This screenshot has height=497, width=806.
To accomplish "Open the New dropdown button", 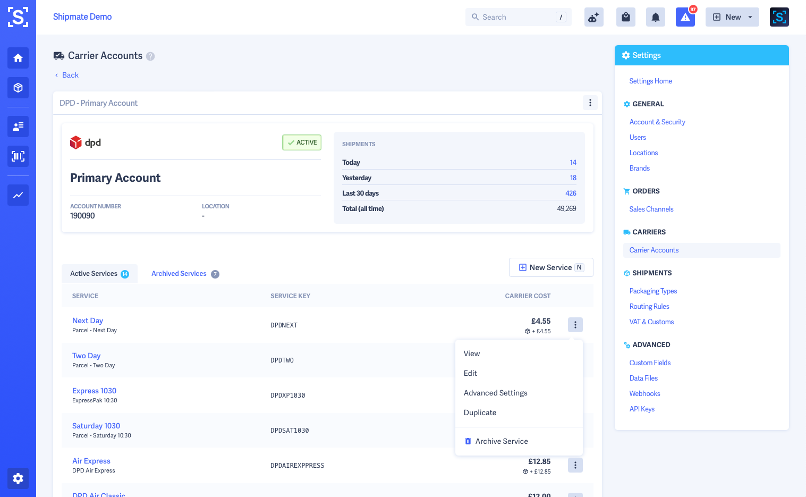I will [x=732, y=17].
